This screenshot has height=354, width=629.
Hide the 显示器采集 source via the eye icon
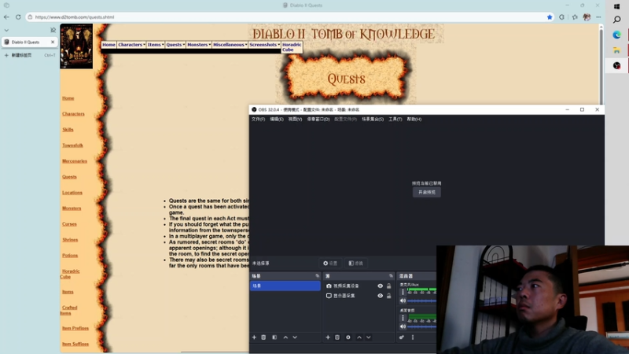pyautogui.click(x=380, y=296)
